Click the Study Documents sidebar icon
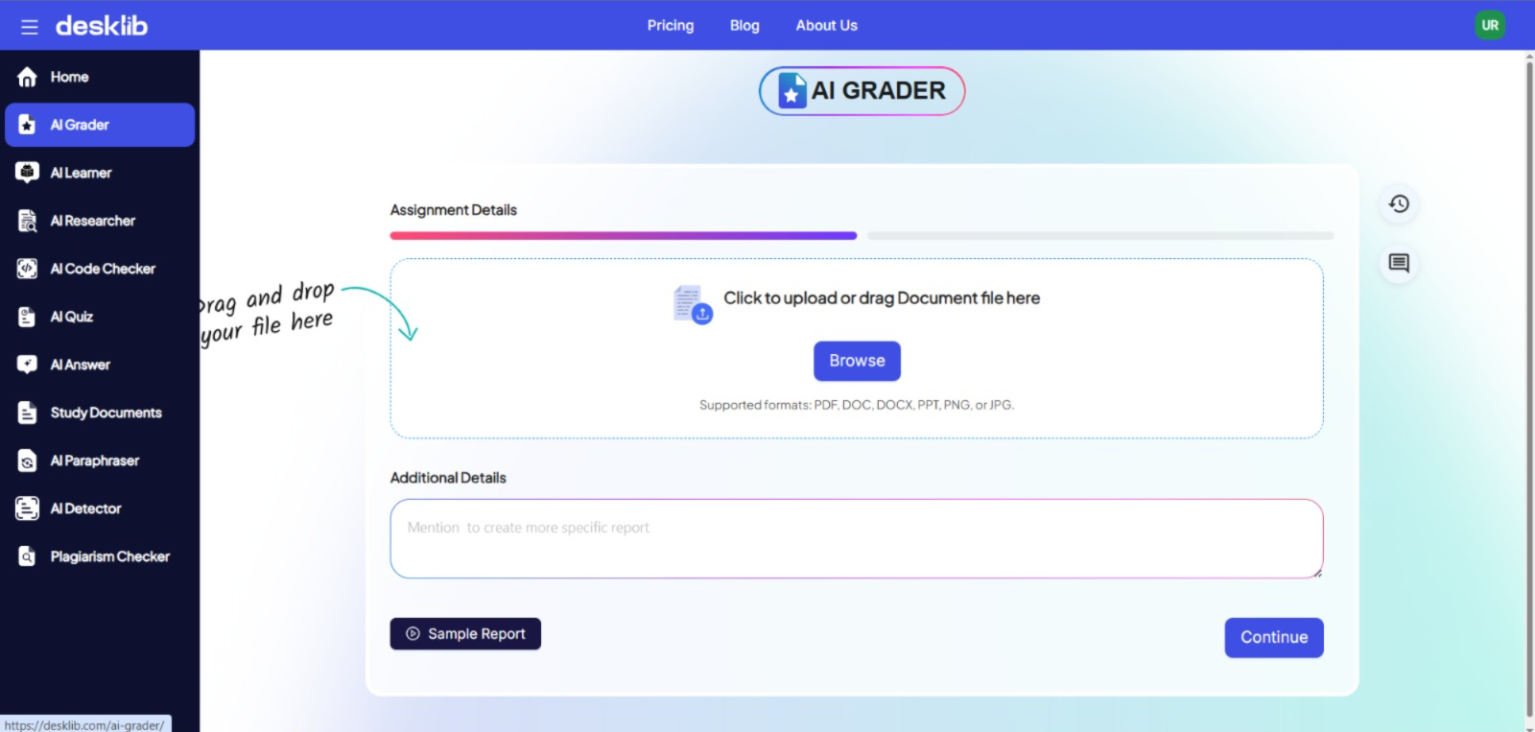 click(27, 413)
